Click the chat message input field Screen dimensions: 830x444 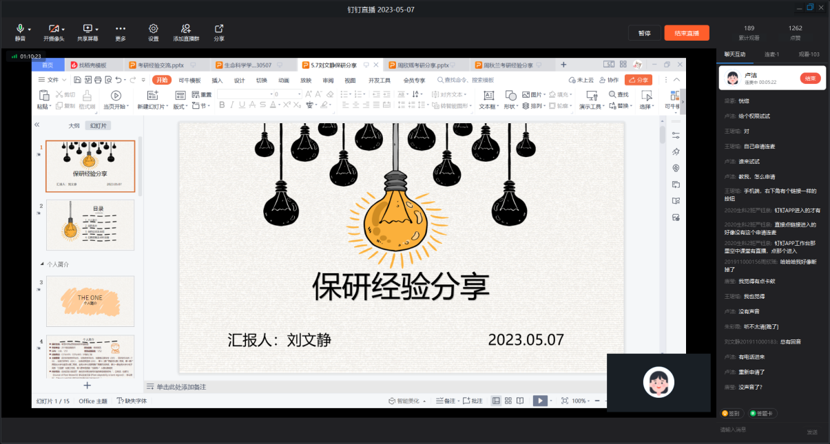tap(758, 430)
